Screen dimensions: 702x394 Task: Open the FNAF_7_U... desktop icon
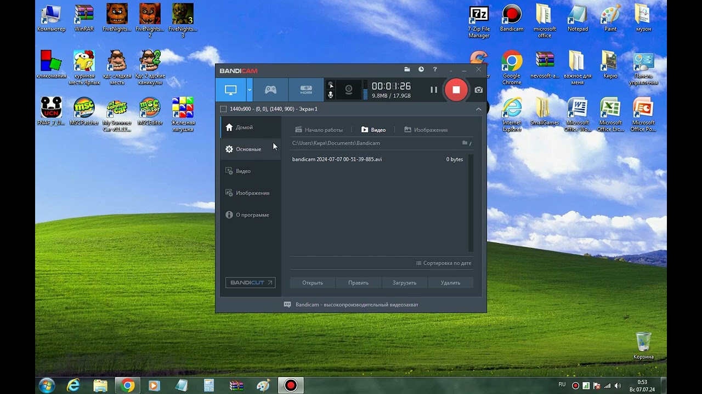(51, 111)
